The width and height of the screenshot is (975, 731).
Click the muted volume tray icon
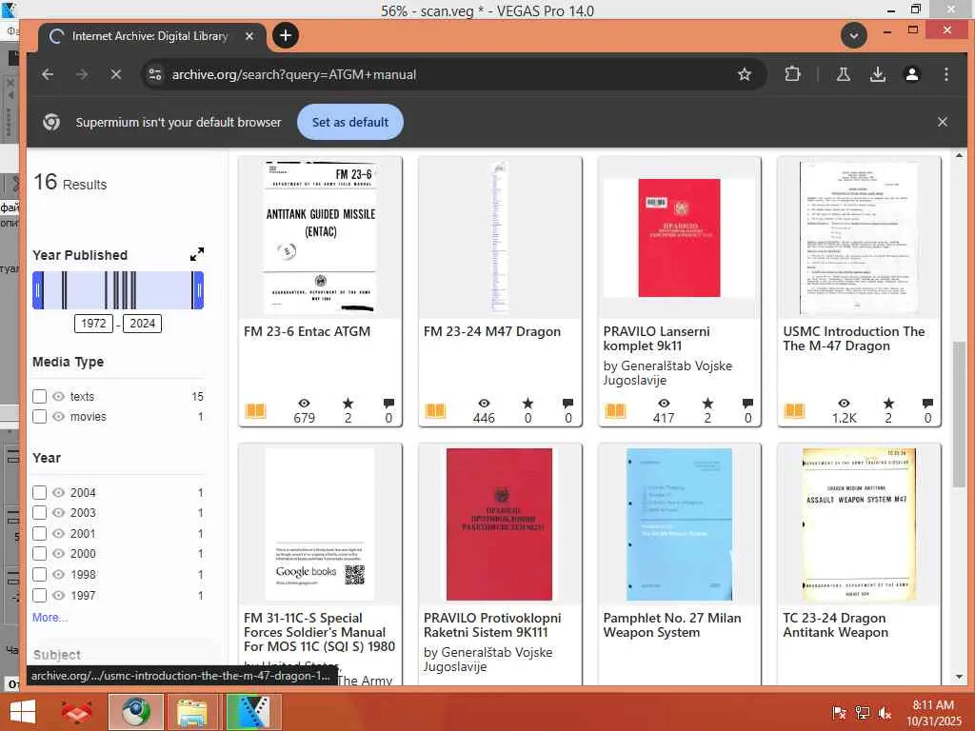point(885,713)
